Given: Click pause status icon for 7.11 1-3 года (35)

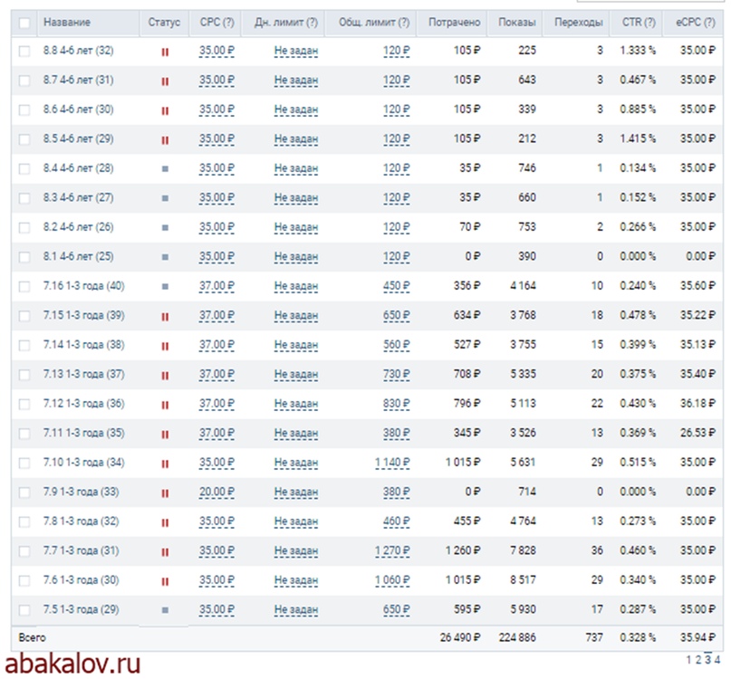Looking at the screenshot, I should pyautogui.click(x=165, y=435).
